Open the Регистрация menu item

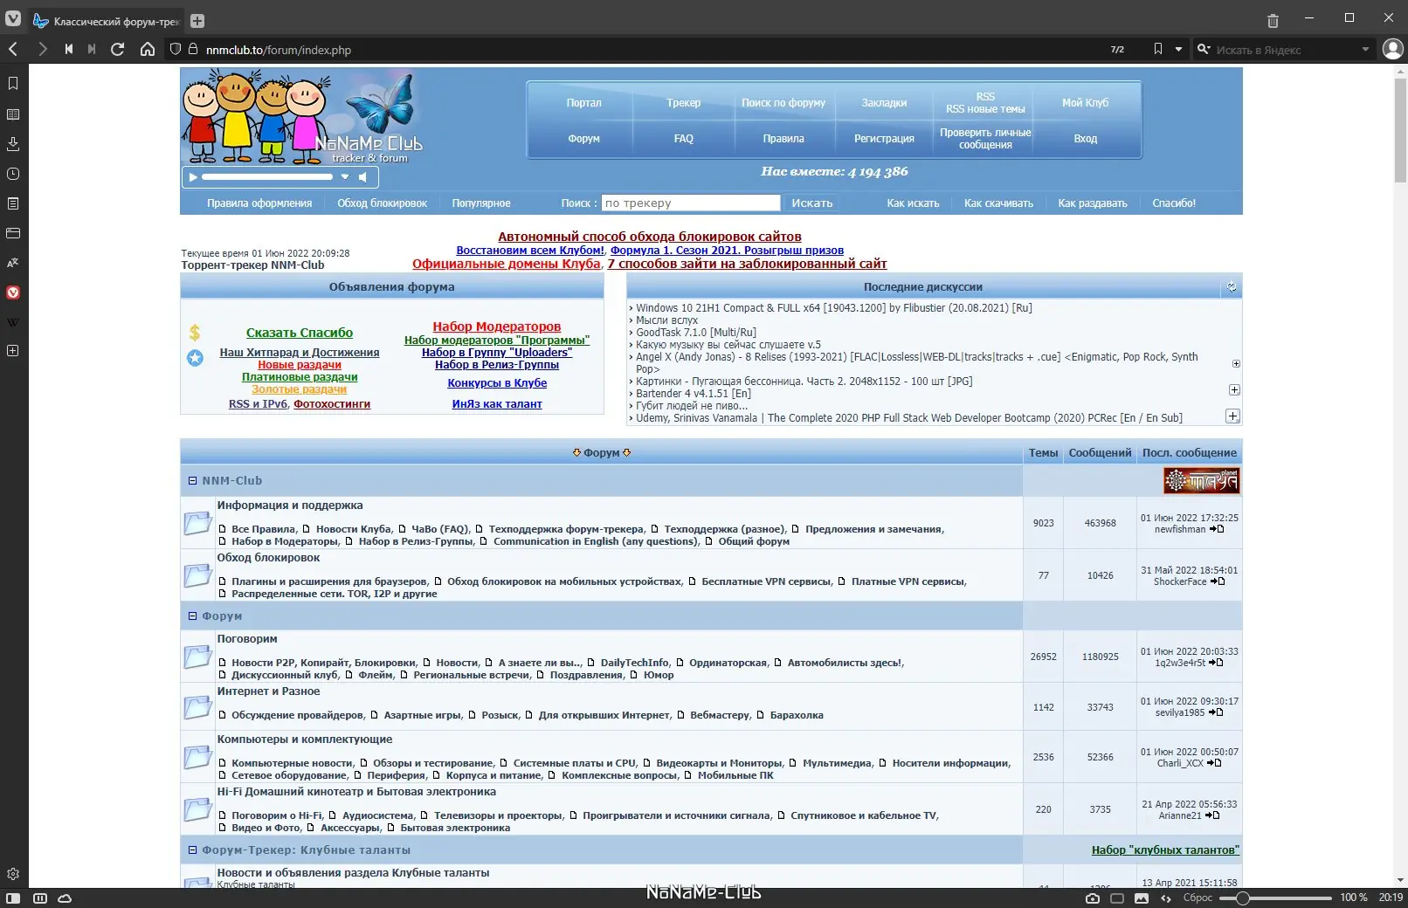click(884, 139)
